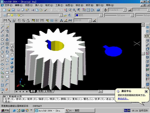The height and width of the screenshot is (113, 150).
Task: Open the undo history dropdown arrow
Action: [x=55, y=10]
